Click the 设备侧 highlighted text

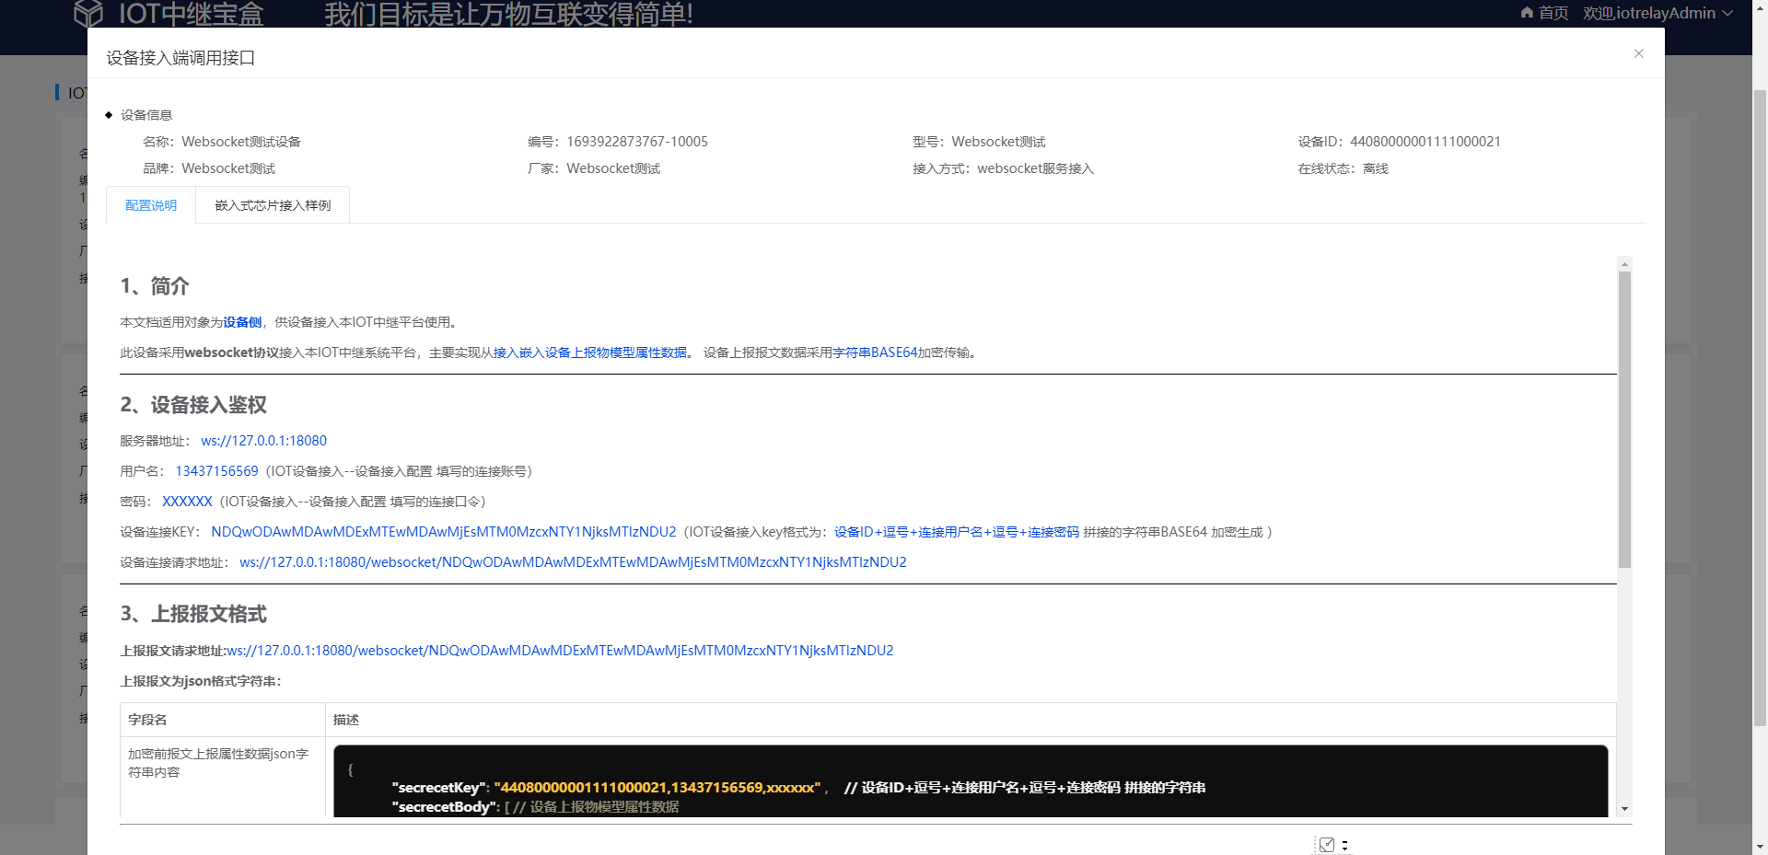[x=242, y=321]
